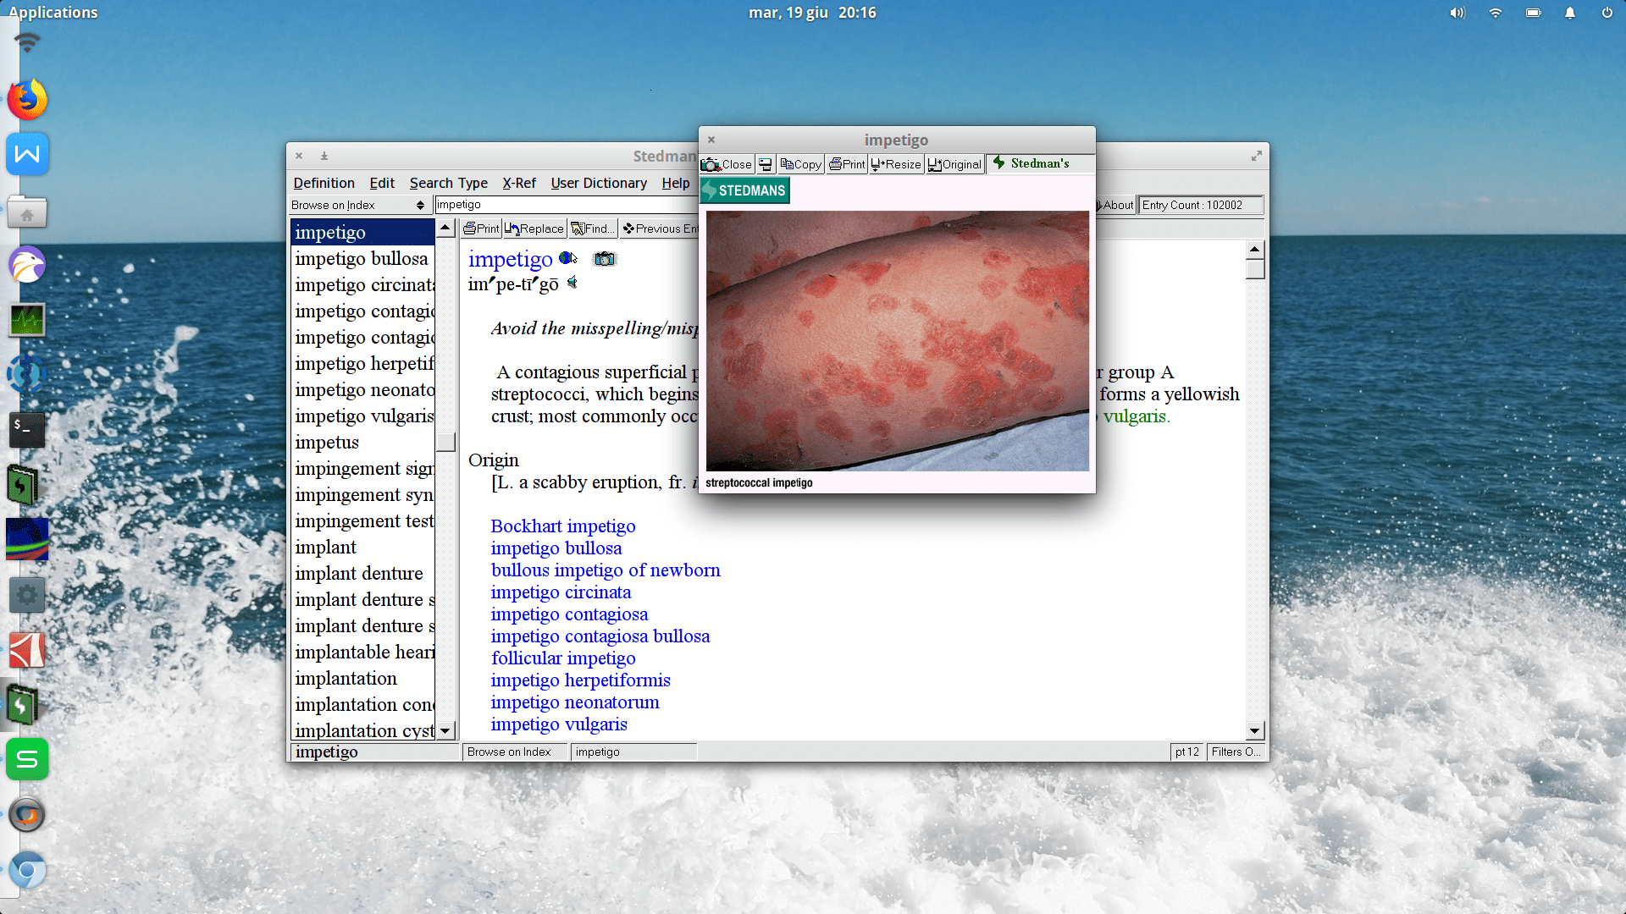Click the speaker icon to hear pronunciation
The image size is (1626, 914).
tap(573, 283)
